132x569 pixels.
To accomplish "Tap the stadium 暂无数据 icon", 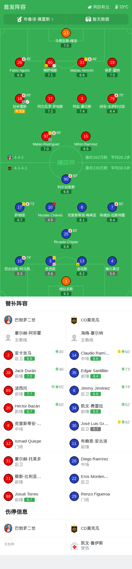I will (88, 19).
